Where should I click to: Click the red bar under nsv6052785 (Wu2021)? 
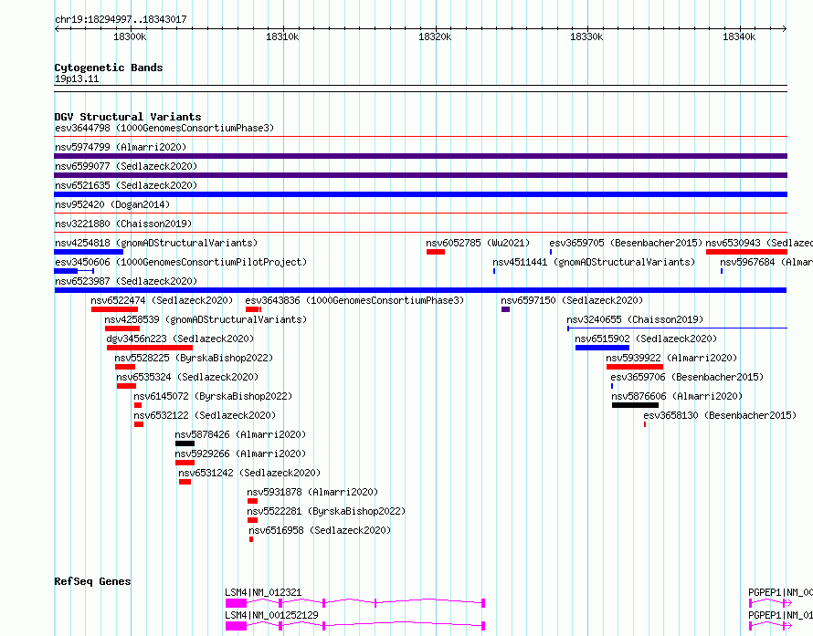436,252
